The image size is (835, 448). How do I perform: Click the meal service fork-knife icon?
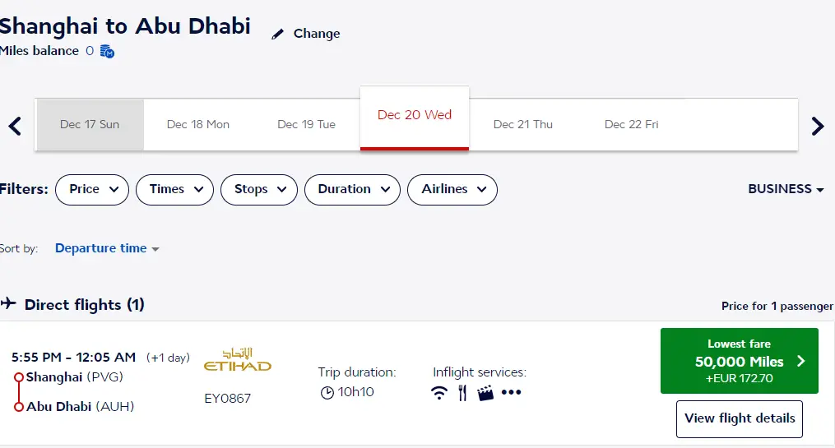(x=462, y=393)
